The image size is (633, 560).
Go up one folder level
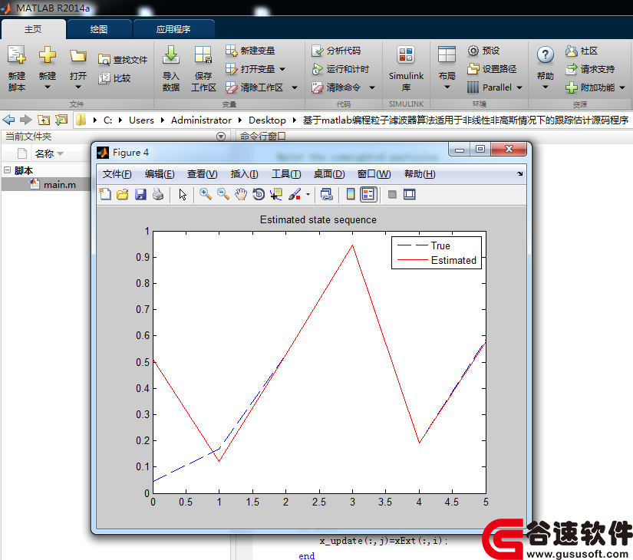pos(44,120)
